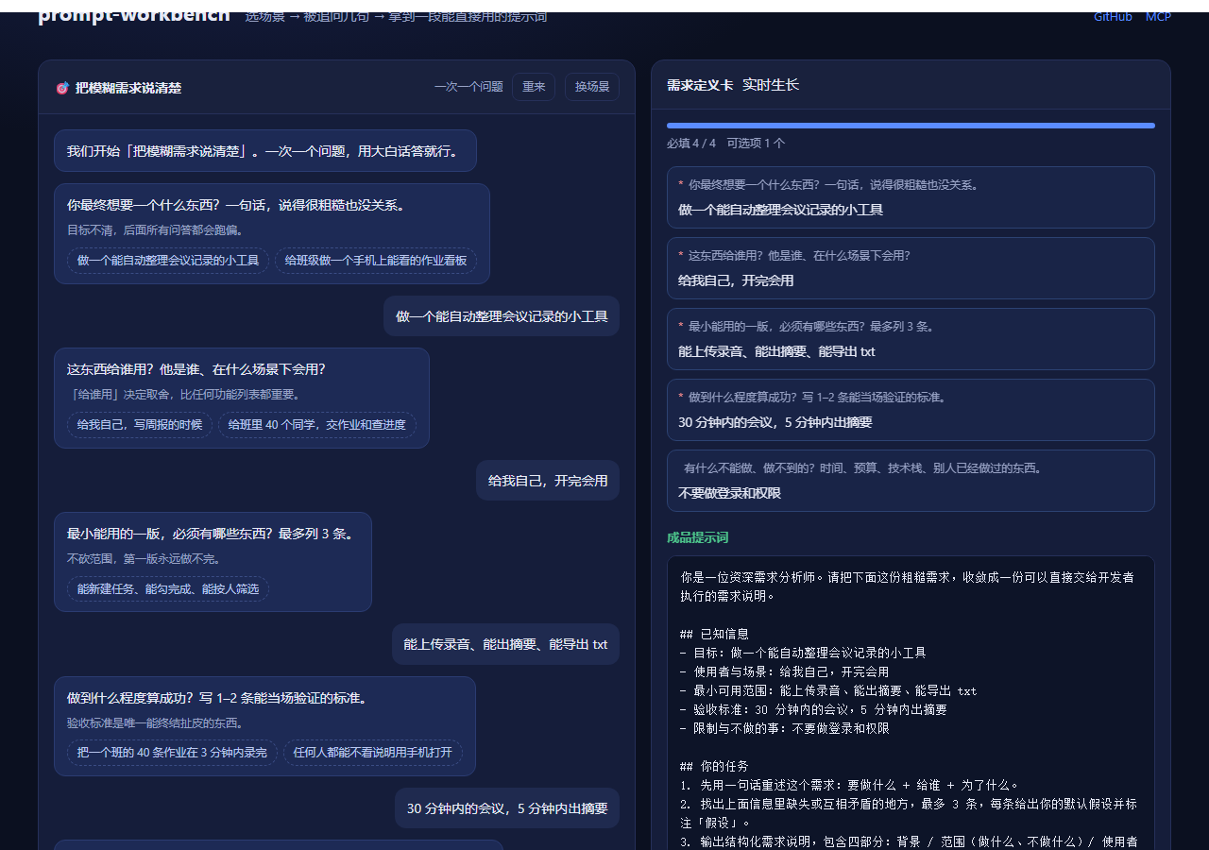Click the 一次一个问题 label
Viewport: 1209px width, 850px height.
(x=468, y=87)
